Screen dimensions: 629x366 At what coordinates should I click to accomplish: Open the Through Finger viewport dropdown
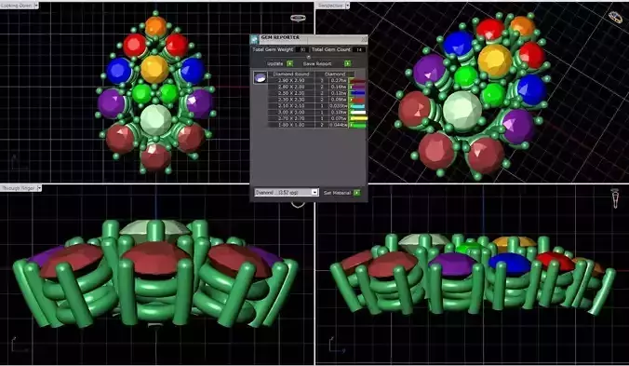coord(39,188)
